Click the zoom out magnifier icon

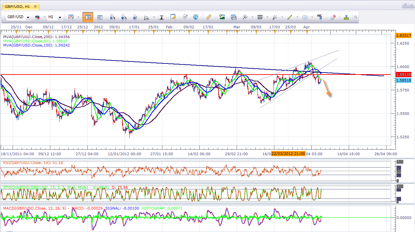pyautogui.click(x=124, y=17)
